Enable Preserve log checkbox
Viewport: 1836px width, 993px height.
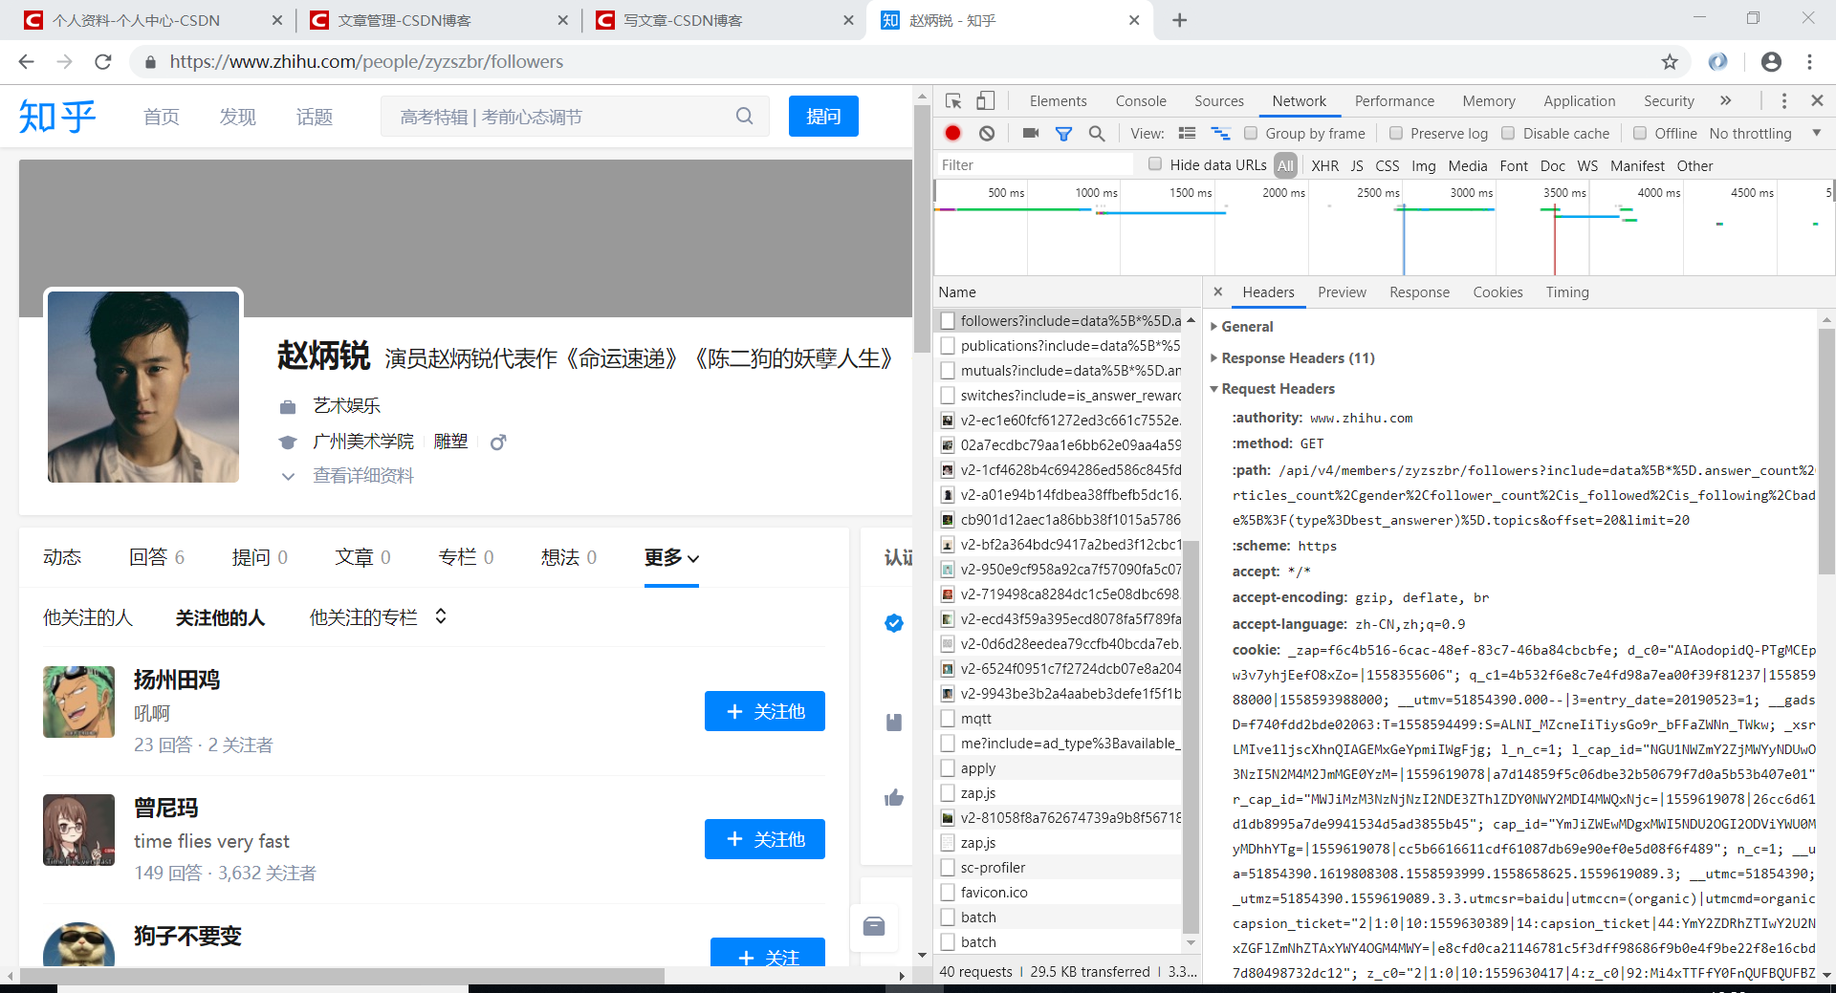[1396, 133]
